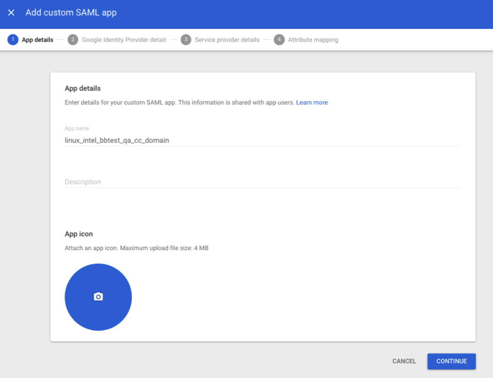The height and width of the screenshot is (378, 493).
Task: Click the step 1 number circle
Action: click(13, 40)
